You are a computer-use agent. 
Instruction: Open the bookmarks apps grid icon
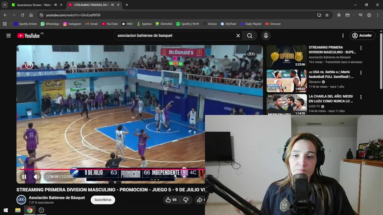[5, 24]
